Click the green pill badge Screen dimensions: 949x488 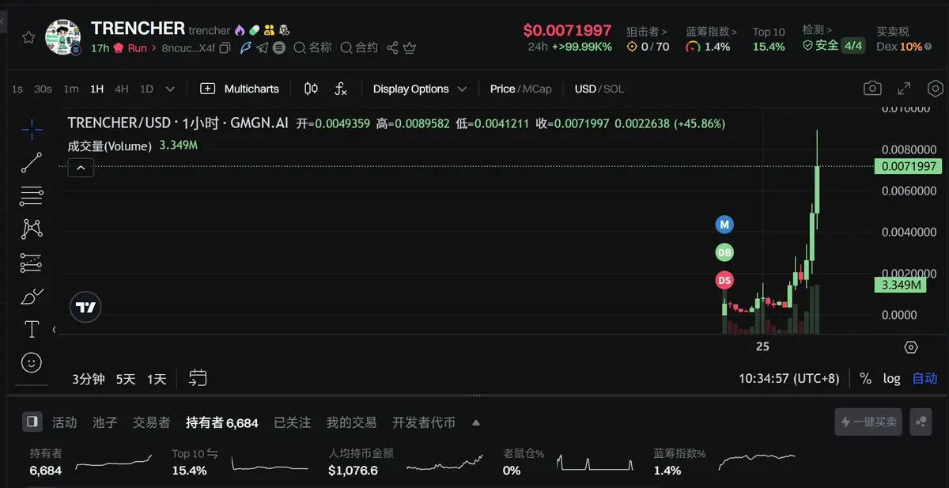click(254, 30)
